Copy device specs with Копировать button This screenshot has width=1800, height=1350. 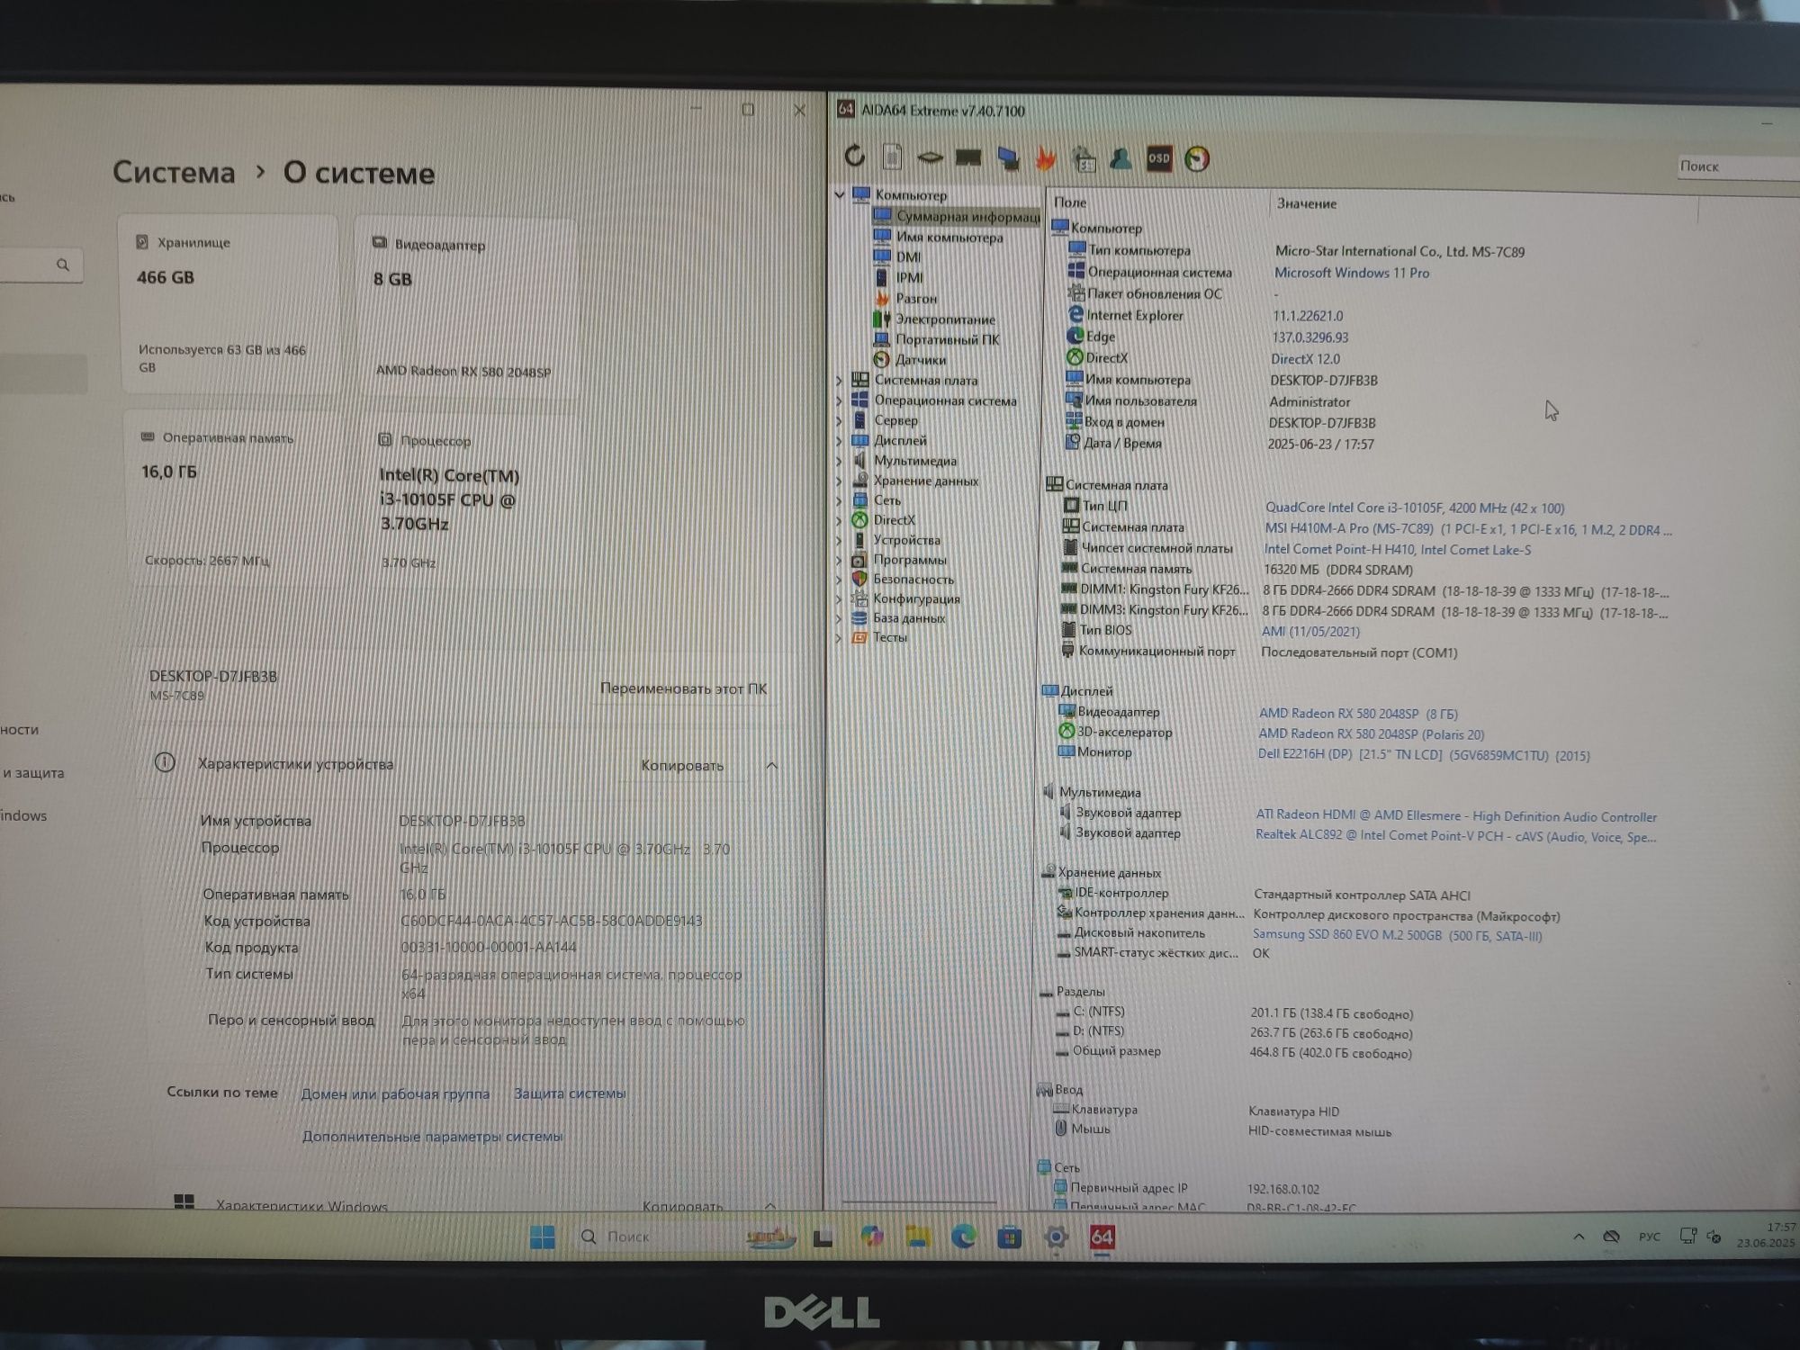pos(682,766)
